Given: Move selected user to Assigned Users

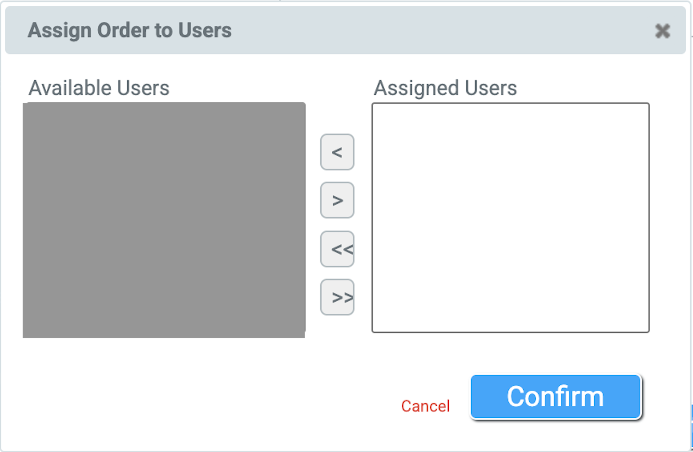Looking at the screenshot, I should (337, 200).
